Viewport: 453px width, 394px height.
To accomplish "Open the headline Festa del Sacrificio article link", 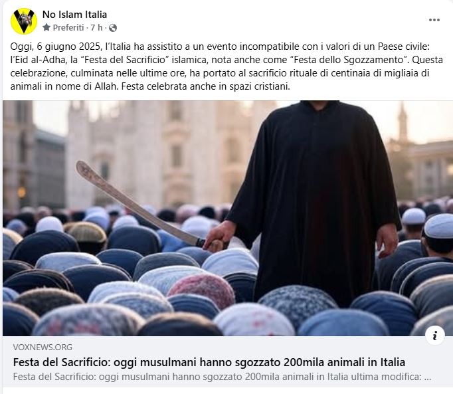I will click(209, 362).
